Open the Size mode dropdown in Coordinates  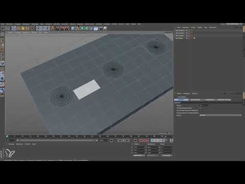pos(153,155)
